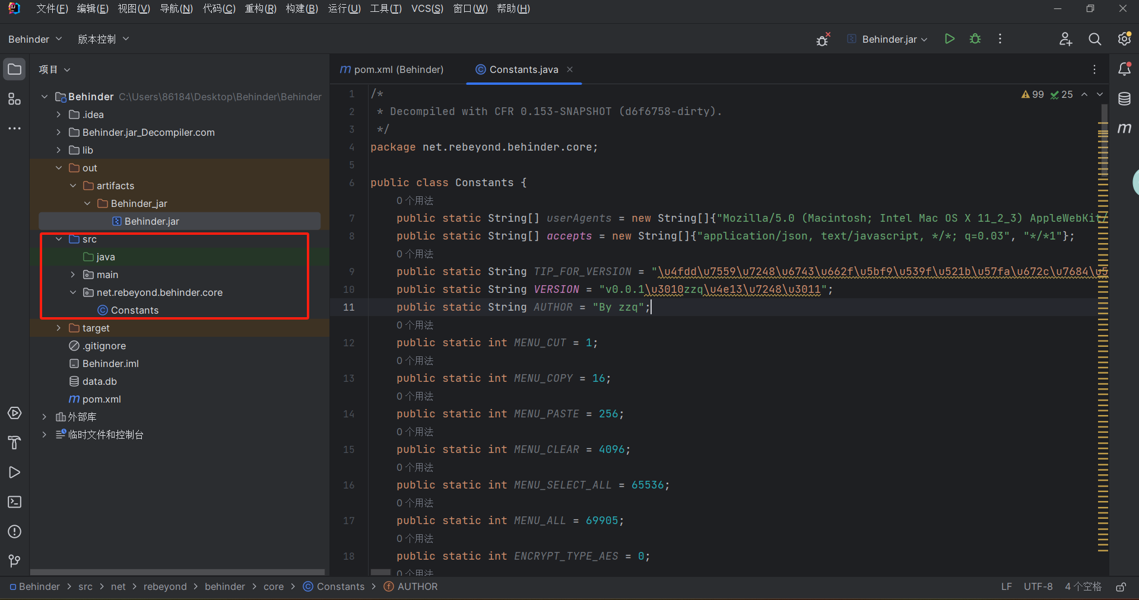
Task: Collapse the src folder
Action: pyautogui.click(x=58, y=239)
